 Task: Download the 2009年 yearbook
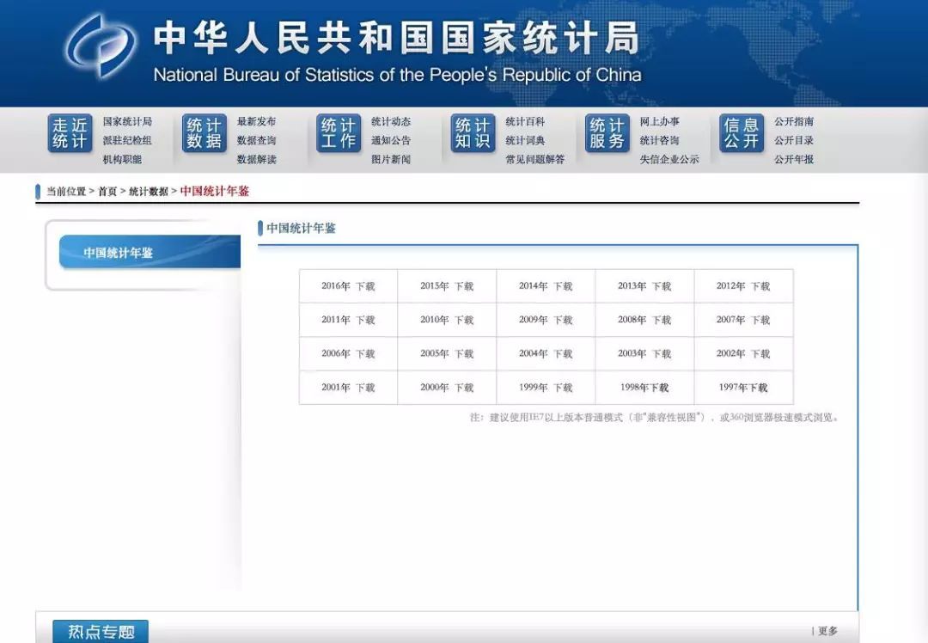(563, 321)
